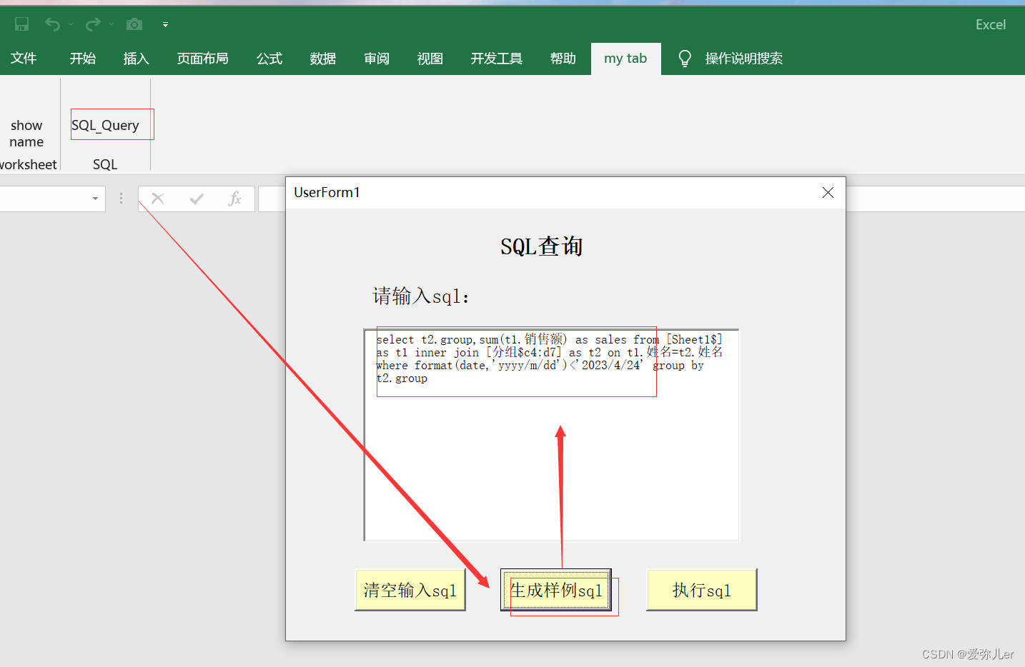Click the UserForm1 title bar text
This screenshot has height=667, width=1025.
tap(327, 192)
